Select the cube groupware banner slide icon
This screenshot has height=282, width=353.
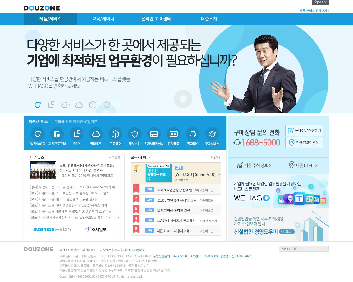point(93,105)
